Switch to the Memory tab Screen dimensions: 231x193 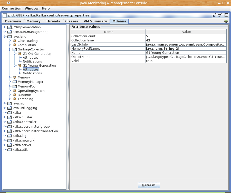click(x=33, y=21)
